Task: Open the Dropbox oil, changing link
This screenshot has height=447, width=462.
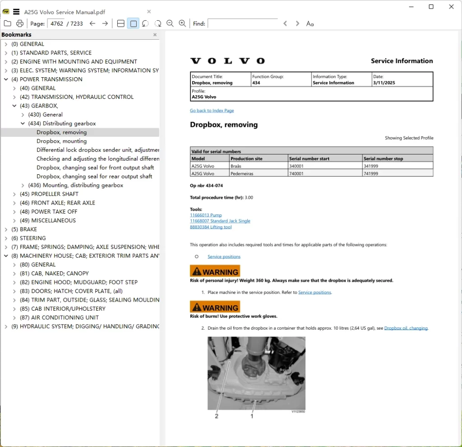Action: [x=406, y=328]
